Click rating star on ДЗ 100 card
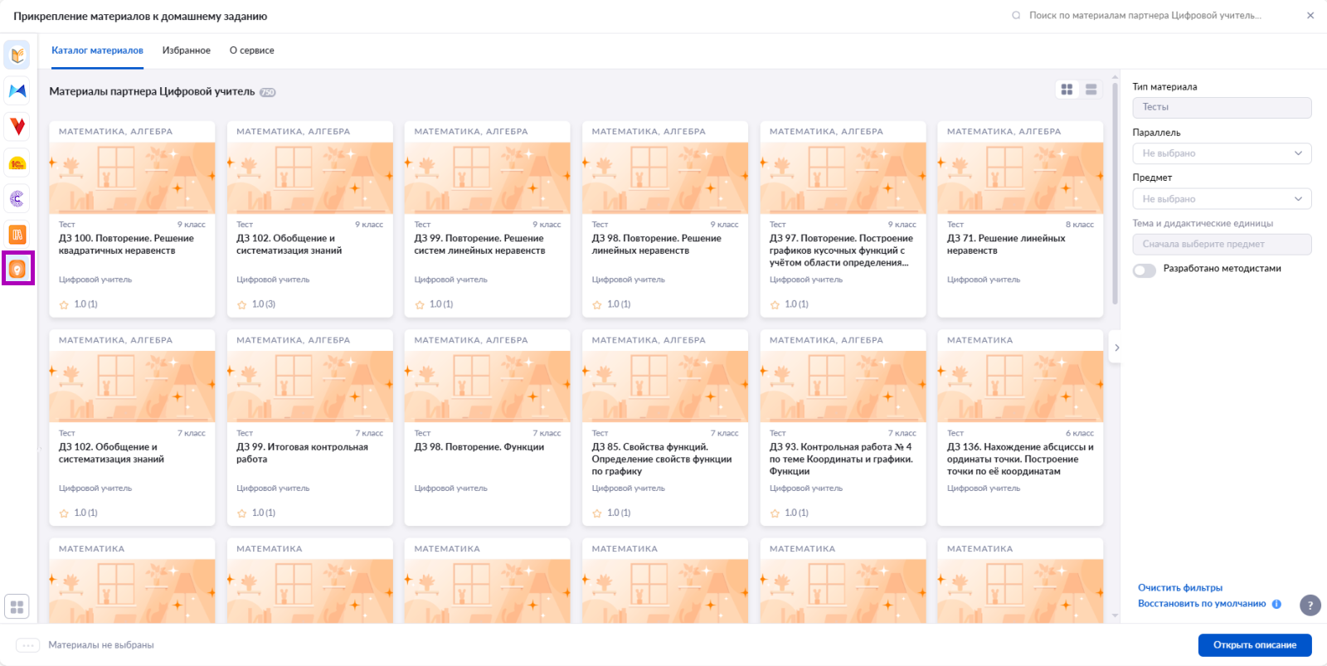The width and height of the screenshot is (1327, 666). click(65, 305)
